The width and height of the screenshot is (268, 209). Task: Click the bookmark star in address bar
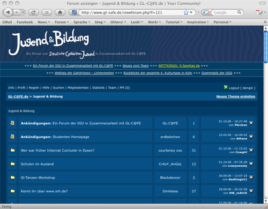pos(186,12)
